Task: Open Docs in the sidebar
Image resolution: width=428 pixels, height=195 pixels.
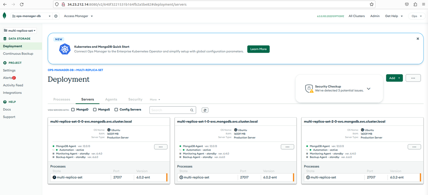Action: pos(7,110)
